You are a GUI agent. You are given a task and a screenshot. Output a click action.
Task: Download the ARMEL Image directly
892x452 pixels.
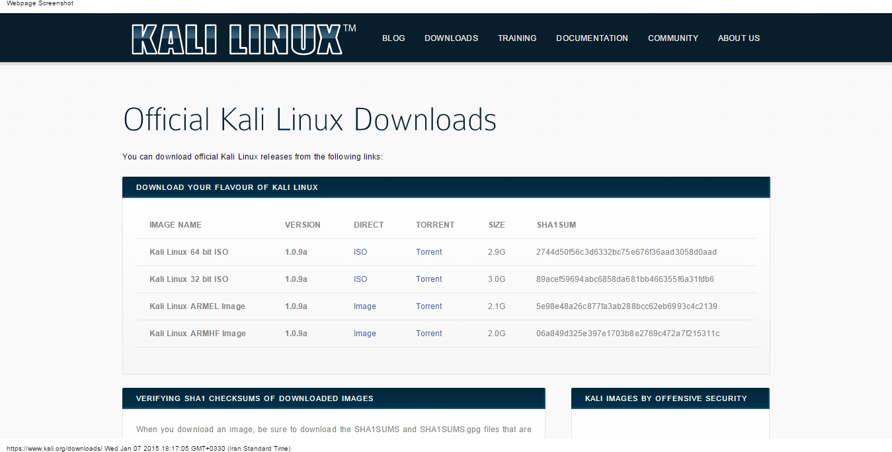365,306
